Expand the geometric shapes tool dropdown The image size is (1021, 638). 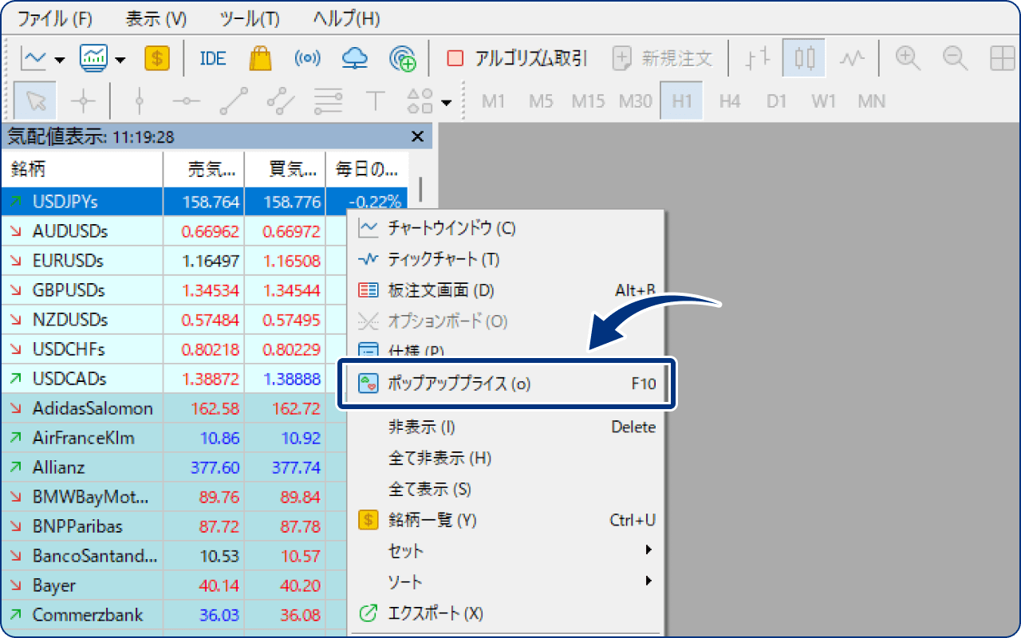(x=446, y=100)
